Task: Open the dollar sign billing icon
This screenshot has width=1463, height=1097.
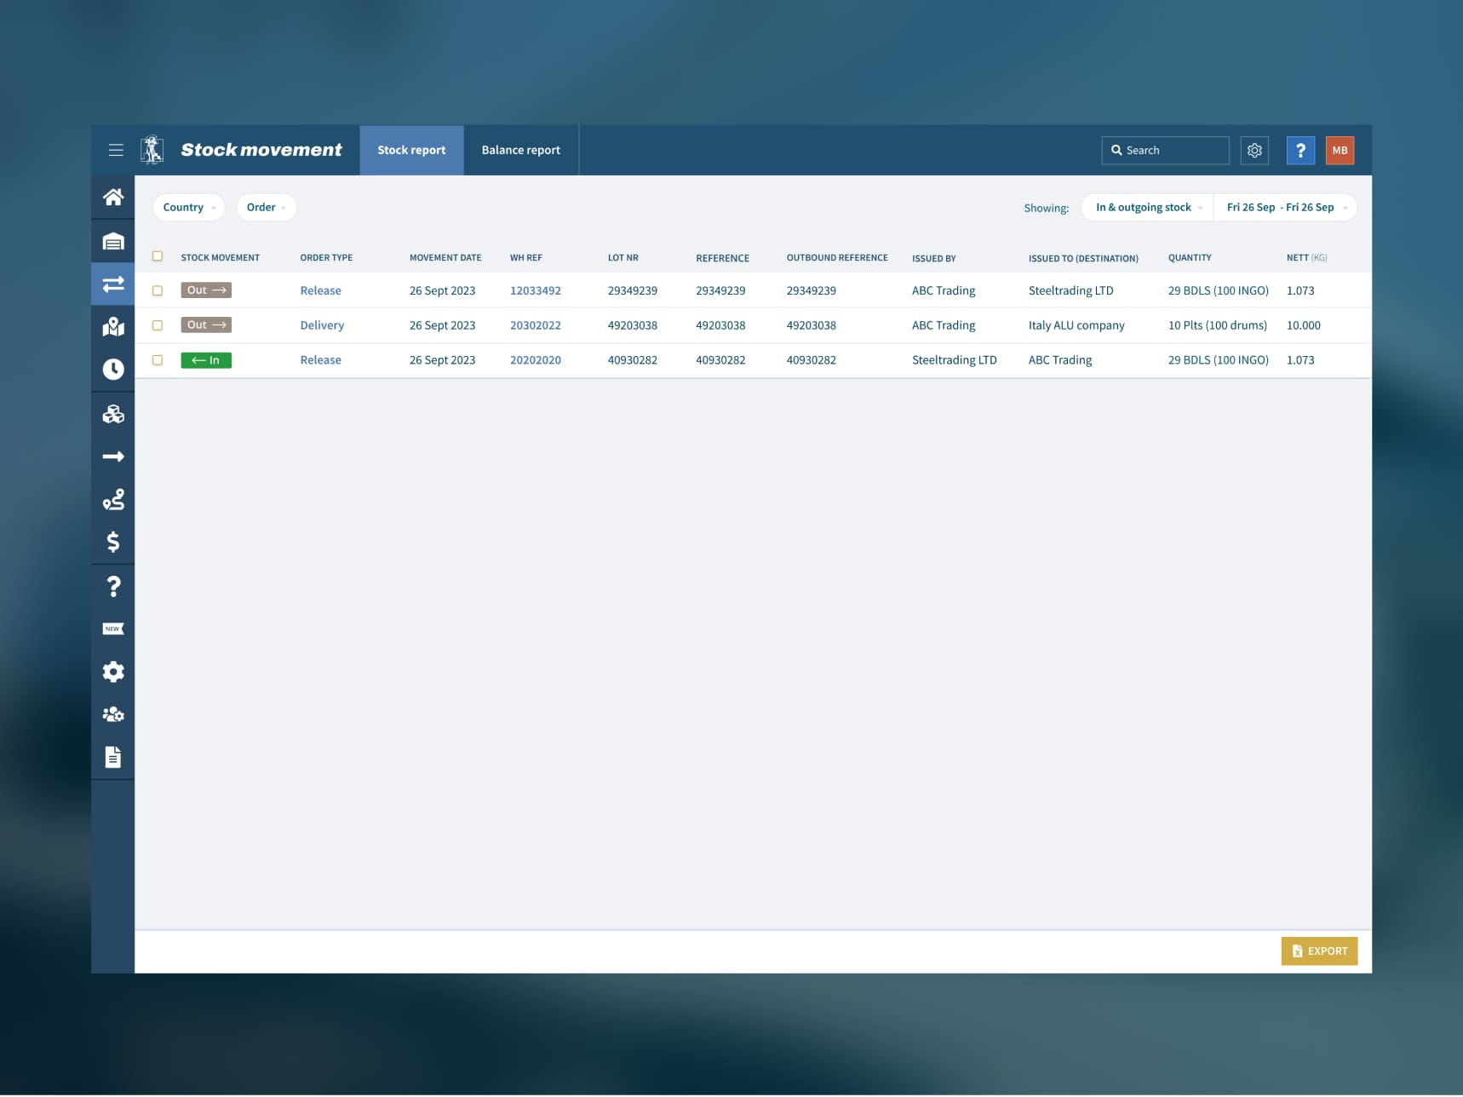Action: [x=113, y=543]
